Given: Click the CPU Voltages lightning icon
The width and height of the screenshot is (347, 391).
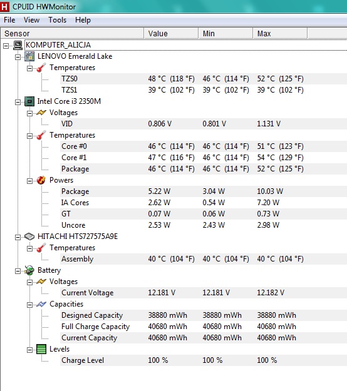Looking at the screenshot, I should pos(41,113).
